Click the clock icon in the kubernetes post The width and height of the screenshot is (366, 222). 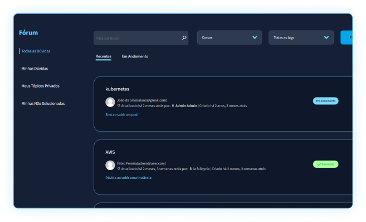click(x=119, y=105)
